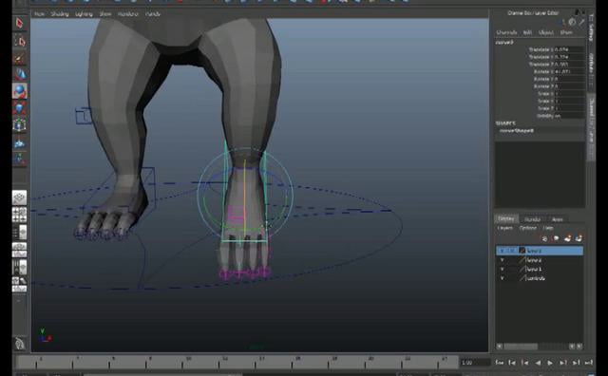608x376 pixels.
Task: Click first layer editor toolbar icon
Action: [544, 238]
